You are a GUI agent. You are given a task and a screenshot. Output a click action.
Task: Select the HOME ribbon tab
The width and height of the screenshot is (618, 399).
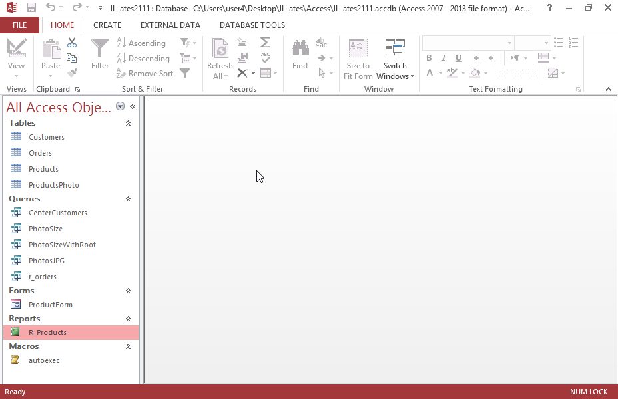(63, 25)
